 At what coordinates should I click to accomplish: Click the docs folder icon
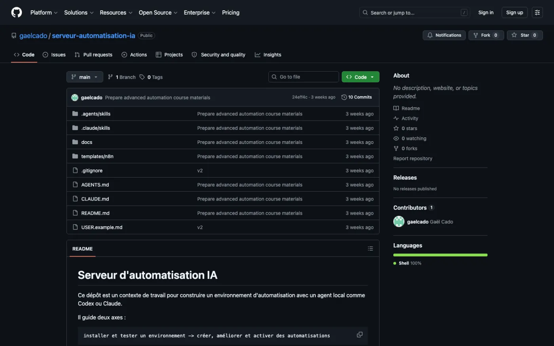(x=75, y=142)
